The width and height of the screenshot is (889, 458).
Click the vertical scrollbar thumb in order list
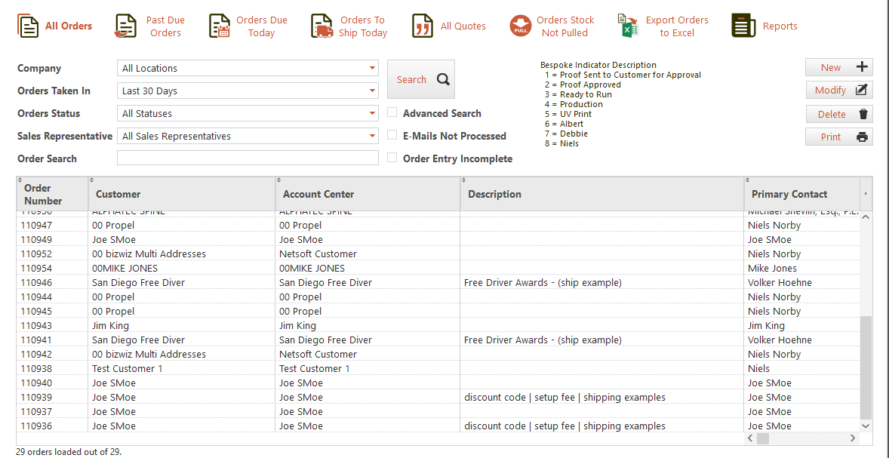click(x=866, y=366)
